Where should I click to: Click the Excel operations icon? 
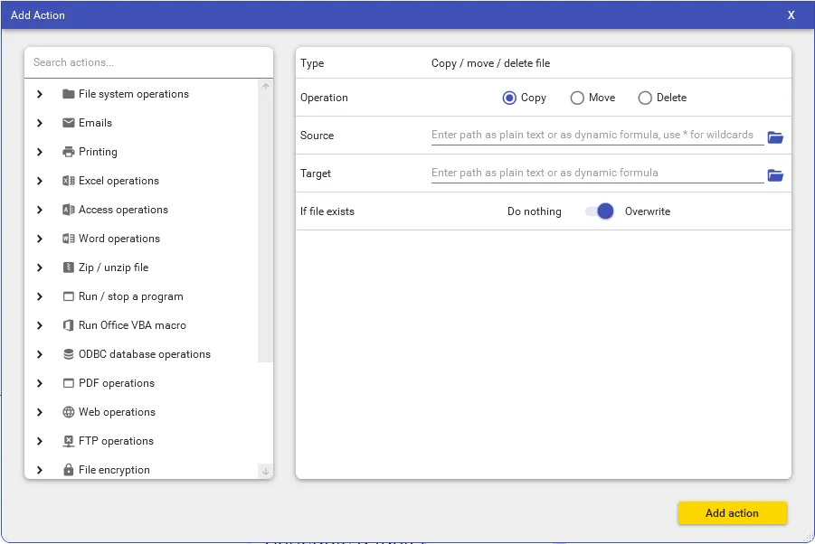(69, 181)
